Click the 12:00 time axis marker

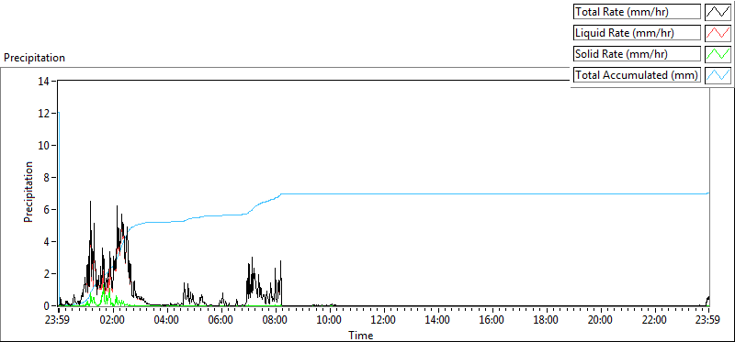(384, 320)
